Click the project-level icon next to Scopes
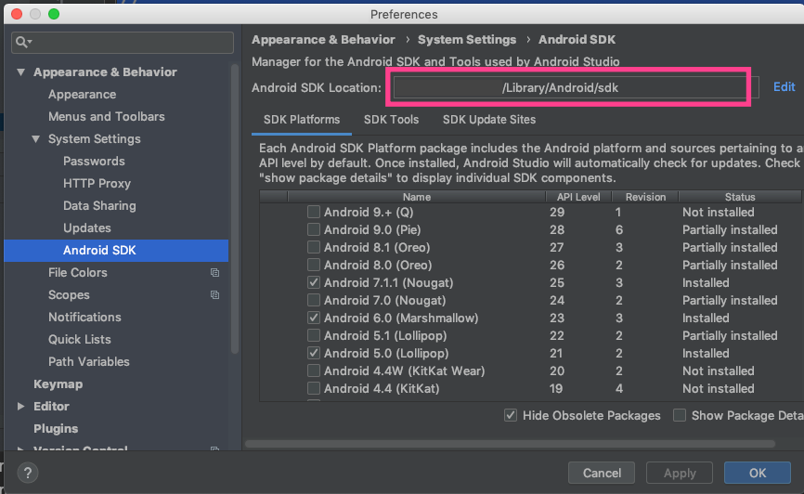This screenshot has width=804, height=494. 214,295
